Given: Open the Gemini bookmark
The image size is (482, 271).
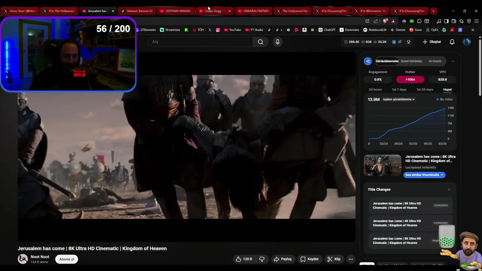Looking at the screenshot, I should [x=398, y=30].
